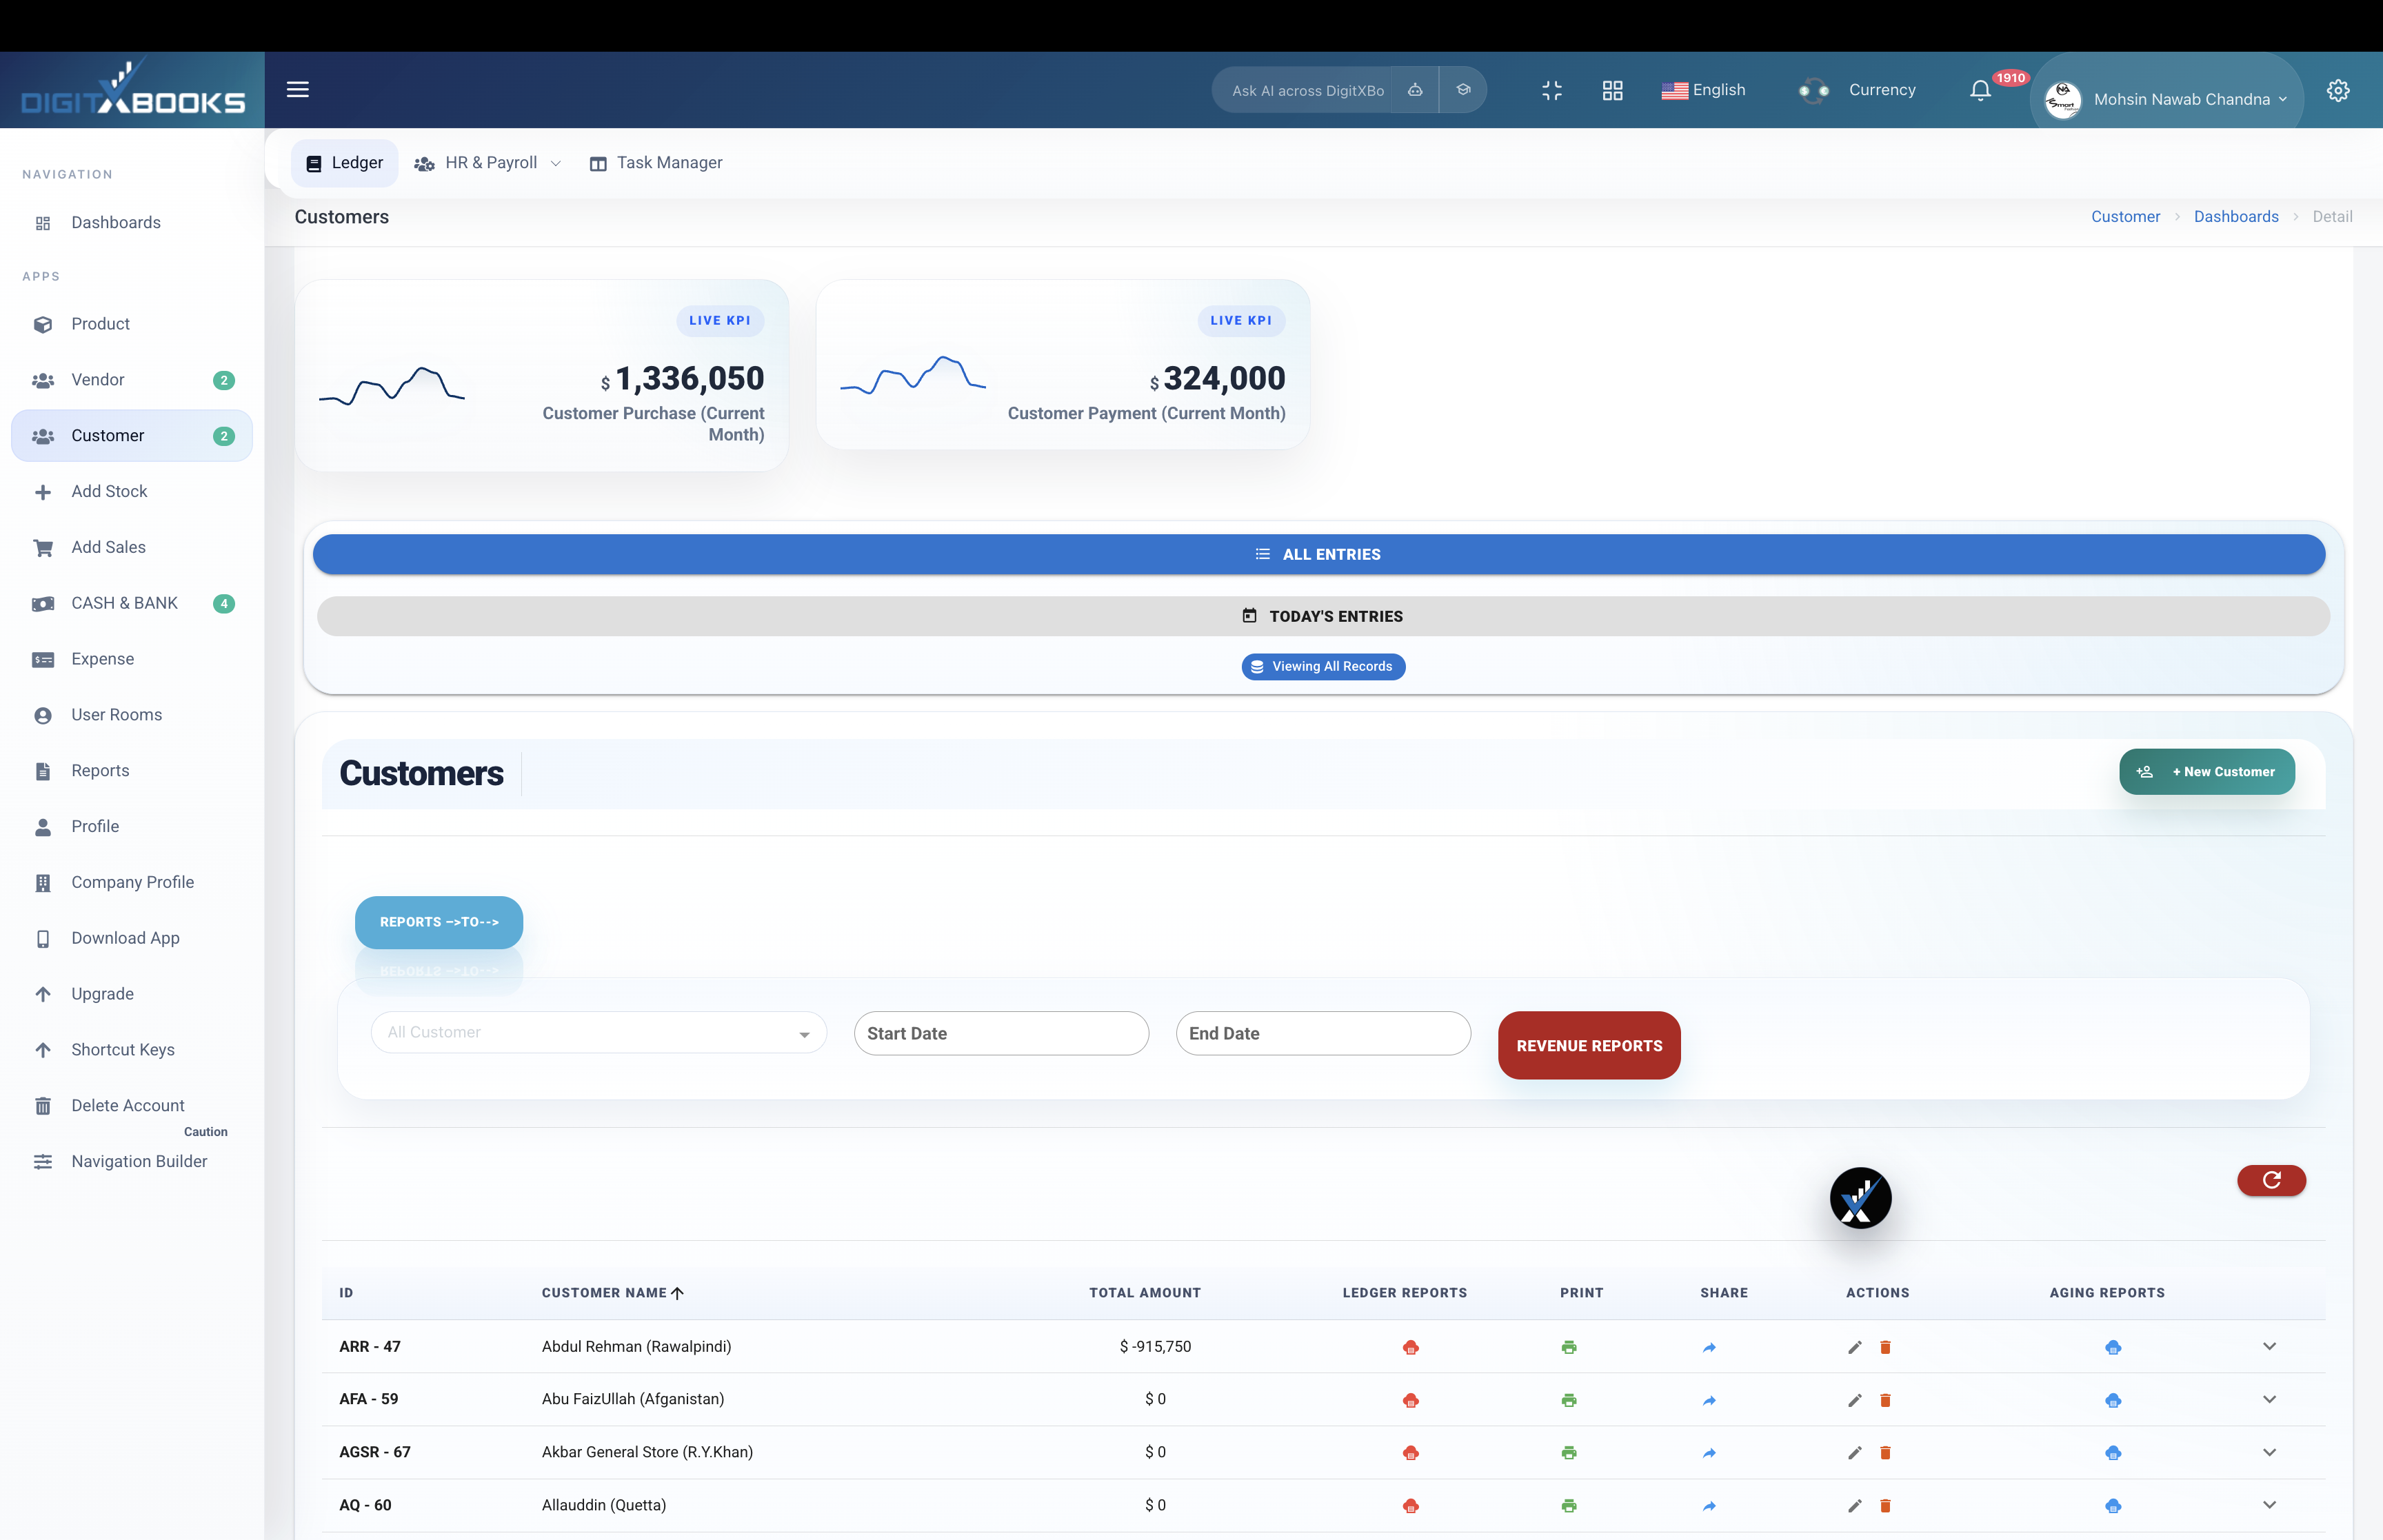Open the notifications bell showing 1910 alerts

click(1979, 90)
